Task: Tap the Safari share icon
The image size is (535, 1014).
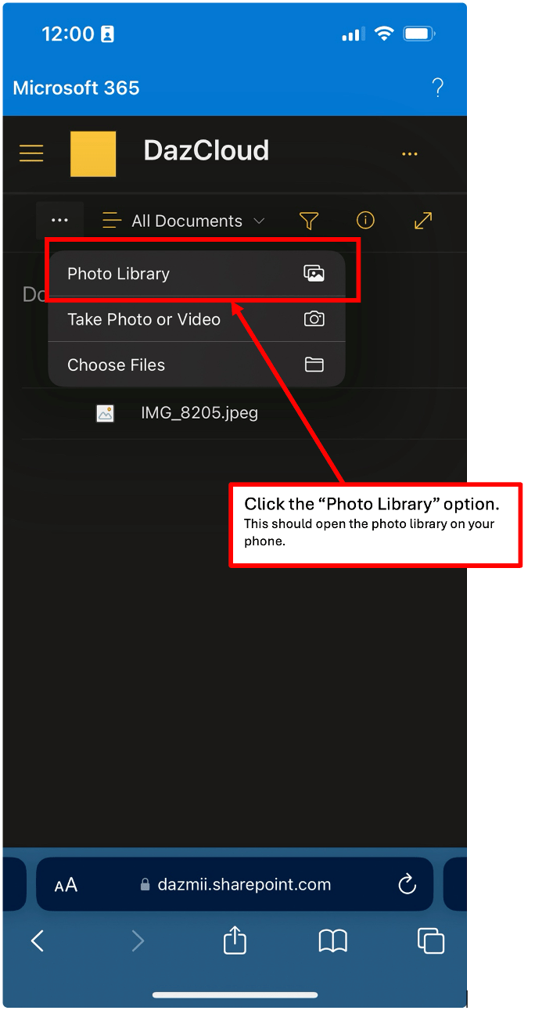Action: pyautogui.click(x=235, y=940)
